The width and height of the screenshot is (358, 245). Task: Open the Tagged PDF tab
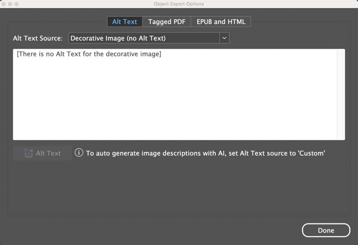point(167,22)
